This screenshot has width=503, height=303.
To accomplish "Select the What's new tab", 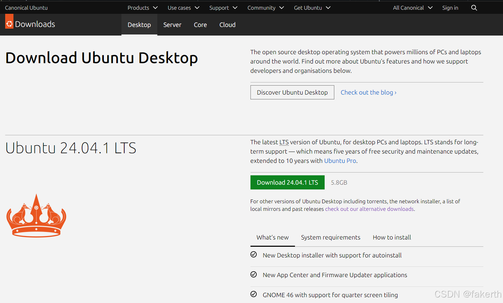I will pos(273,237).
